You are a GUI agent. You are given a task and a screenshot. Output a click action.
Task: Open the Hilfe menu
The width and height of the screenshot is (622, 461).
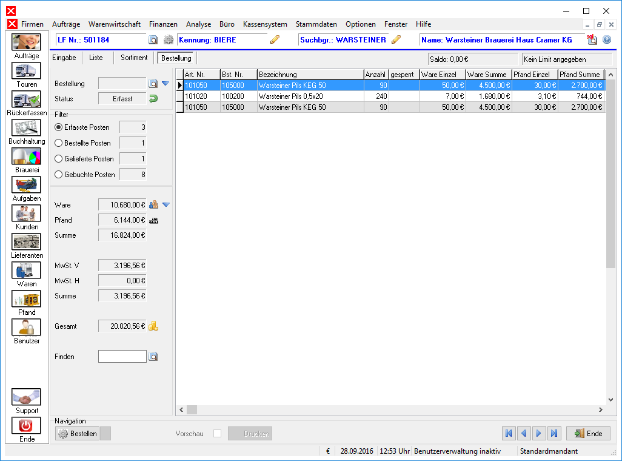(x=423, y=24)
